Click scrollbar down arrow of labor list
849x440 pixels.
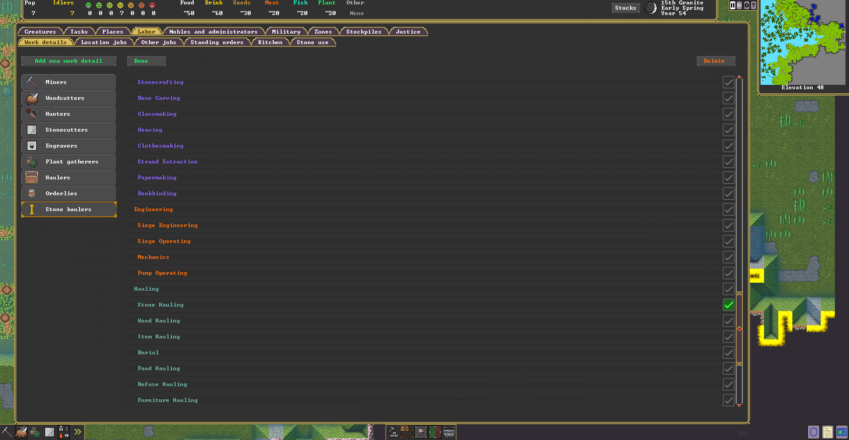point(739,405)
